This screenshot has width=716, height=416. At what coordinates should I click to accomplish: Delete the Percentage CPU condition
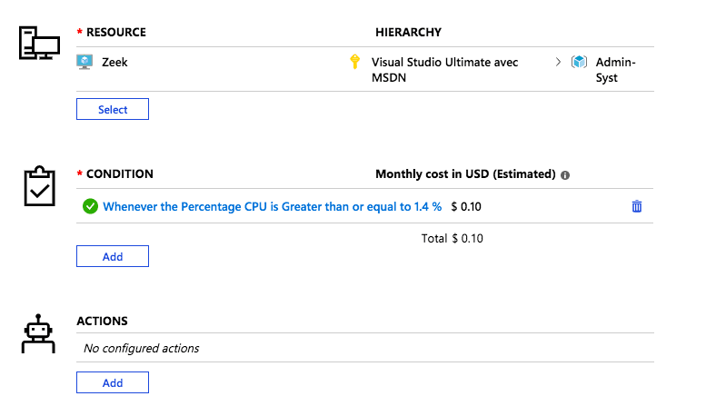(636, 206)
